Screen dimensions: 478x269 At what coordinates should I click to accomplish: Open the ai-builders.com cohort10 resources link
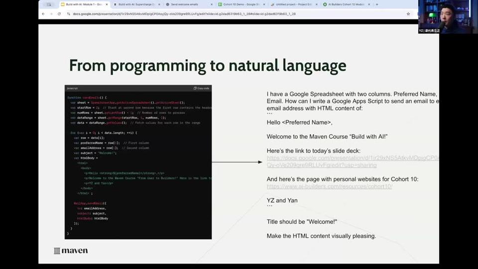(x=329, y=186)
